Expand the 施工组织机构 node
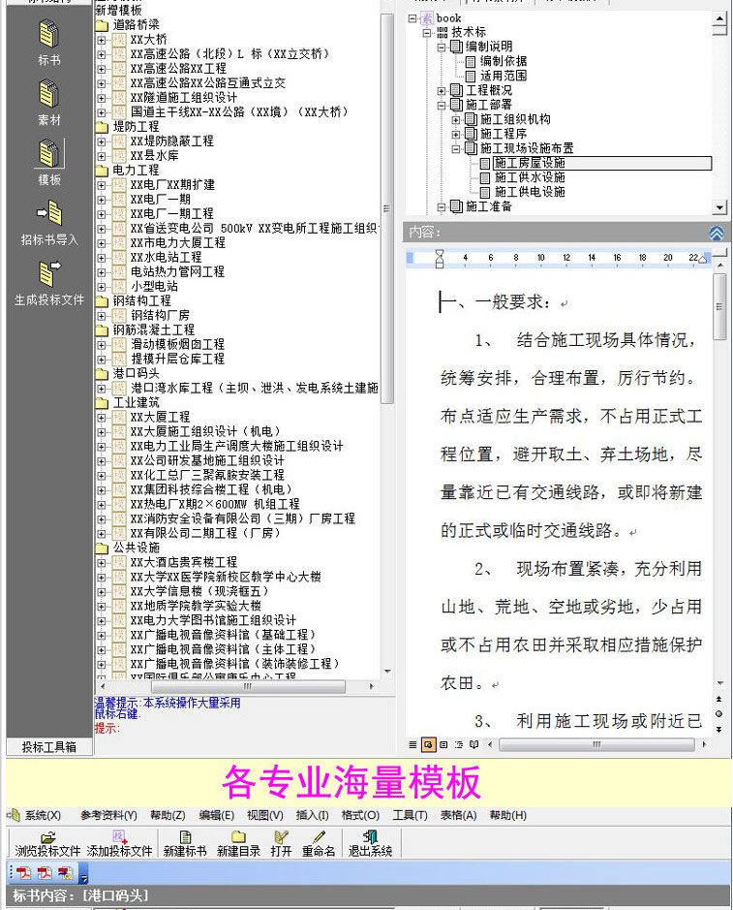 456,119
